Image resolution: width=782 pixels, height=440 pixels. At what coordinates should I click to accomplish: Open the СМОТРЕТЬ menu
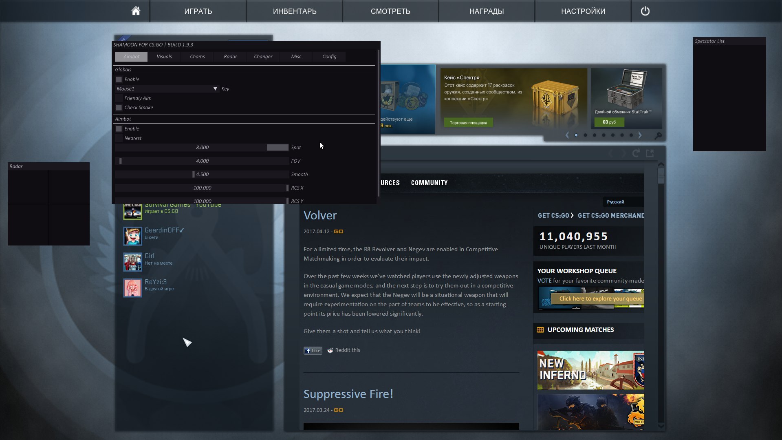[x=390, y=11]
